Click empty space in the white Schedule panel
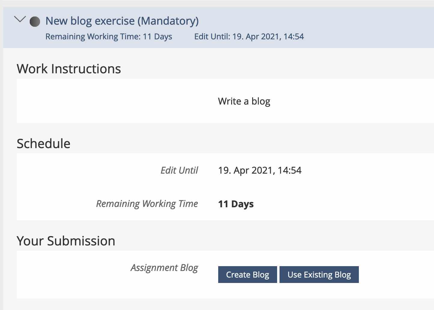This screenshot has width=434, height=310. [x=361, y=186]
